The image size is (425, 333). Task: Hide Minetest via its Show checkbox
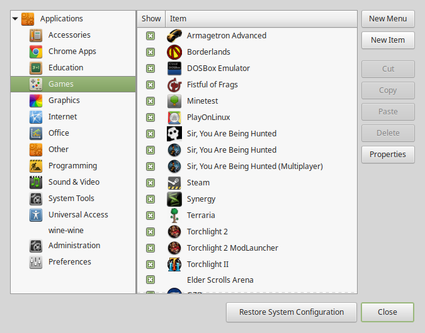tap(150, 101)
